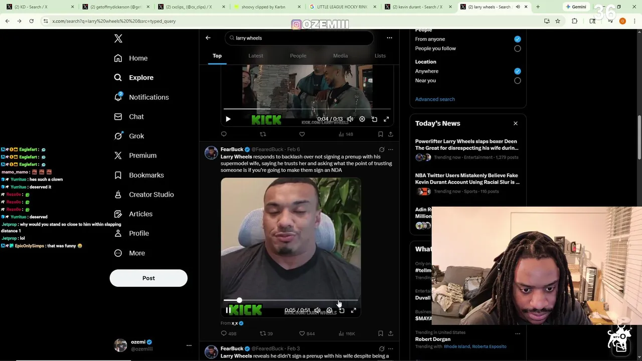
Task: Mute the prenup video volume
Action: click(x=317, y=310)
